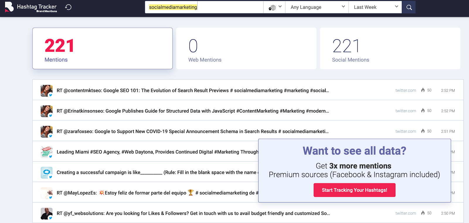This screenshot has width=469, height=223.
Task: Select the 221 Mentions tab
Action: [x=102, y=49]
